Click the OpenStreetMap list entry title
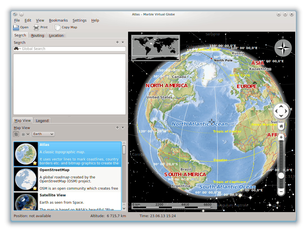 click(x=54, y=170)
